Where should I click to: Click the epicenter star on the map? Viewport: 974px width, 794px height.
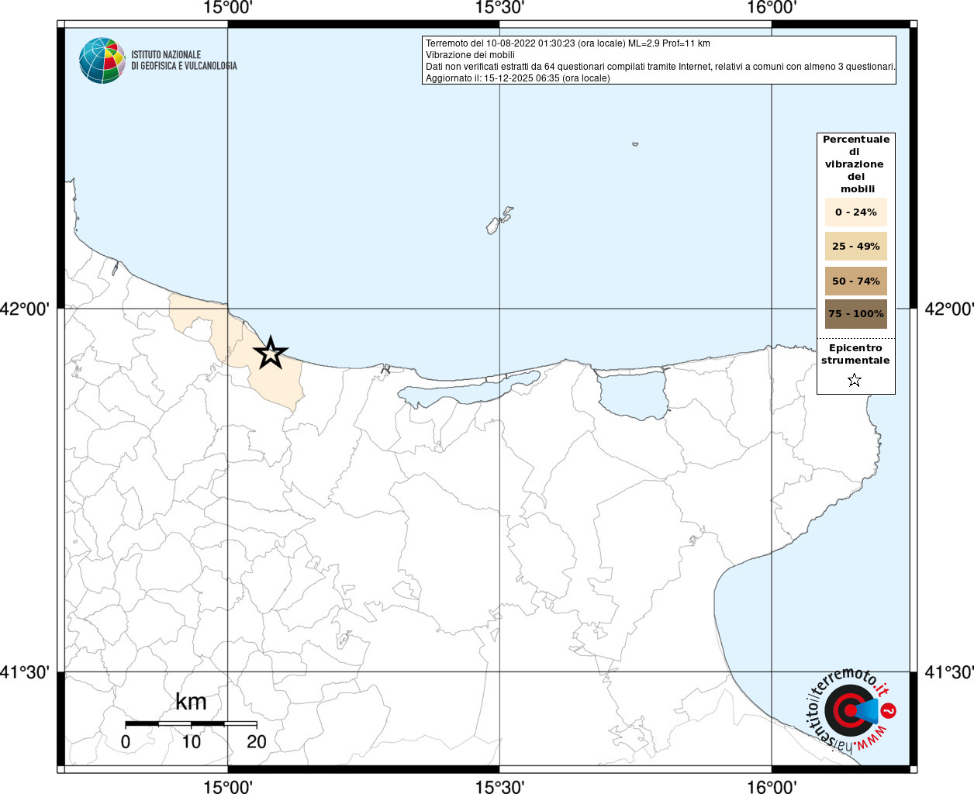271,353
